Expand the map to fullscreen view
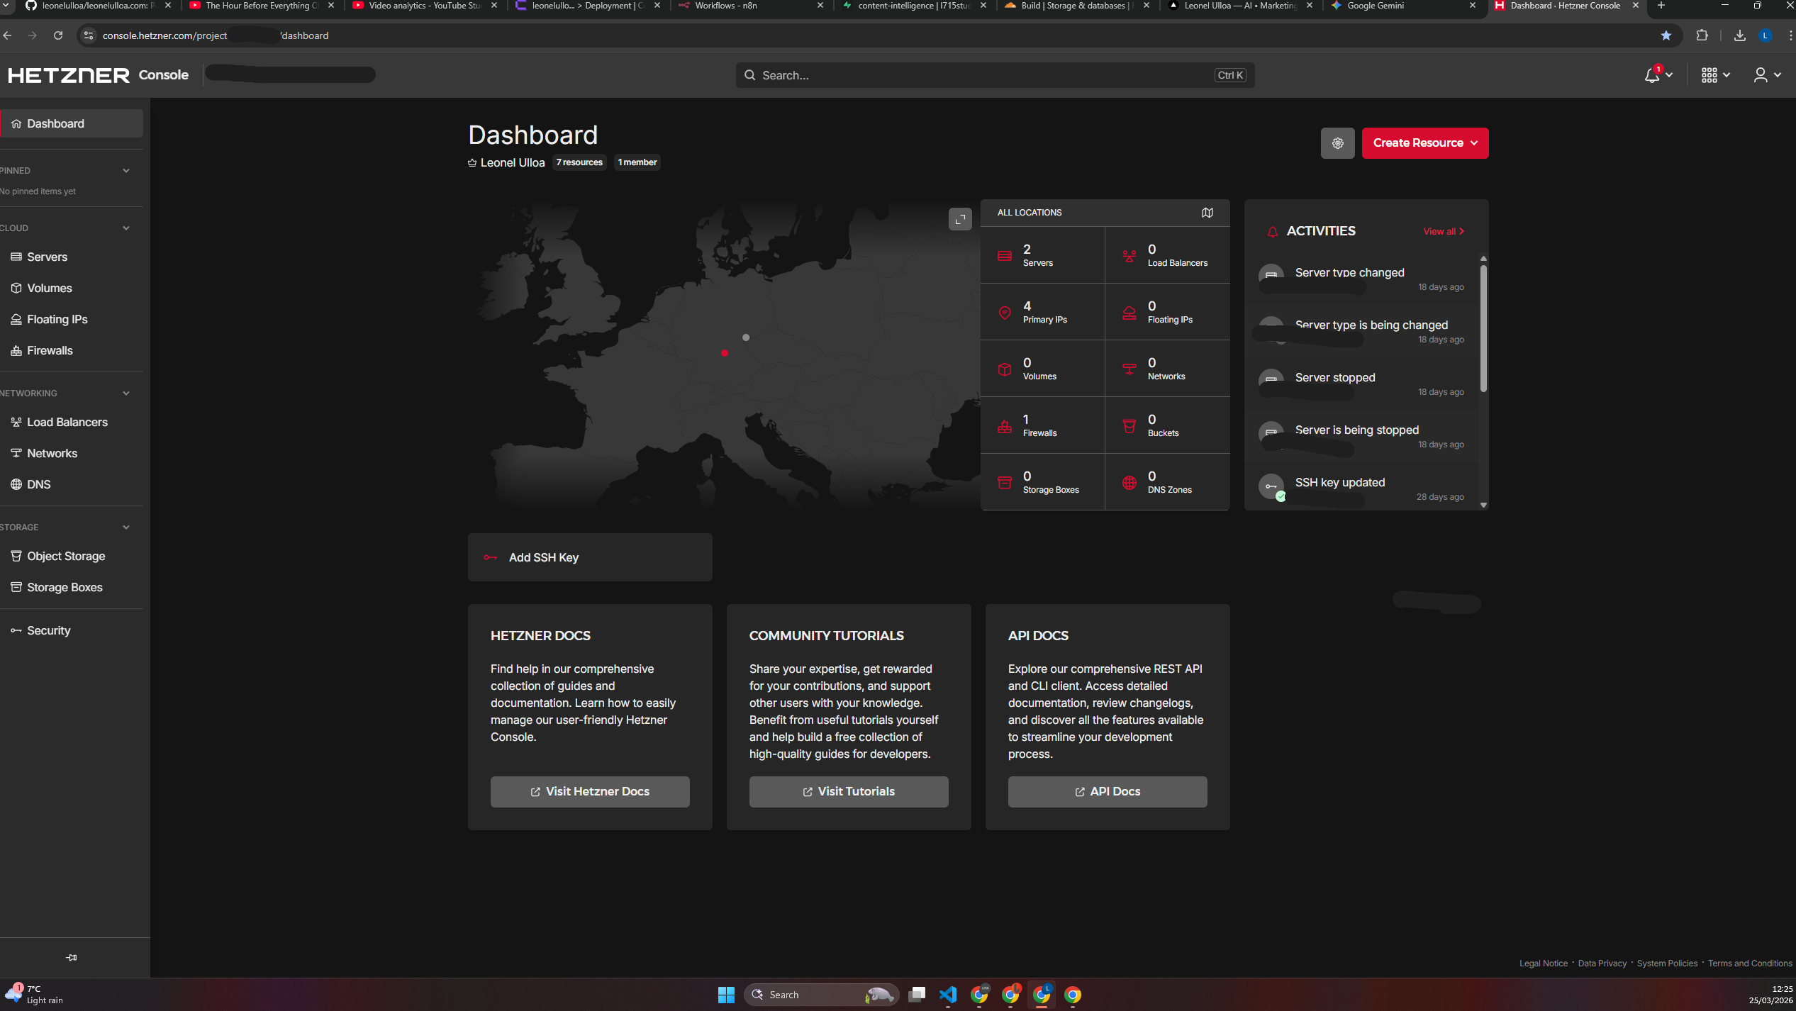 960,220
